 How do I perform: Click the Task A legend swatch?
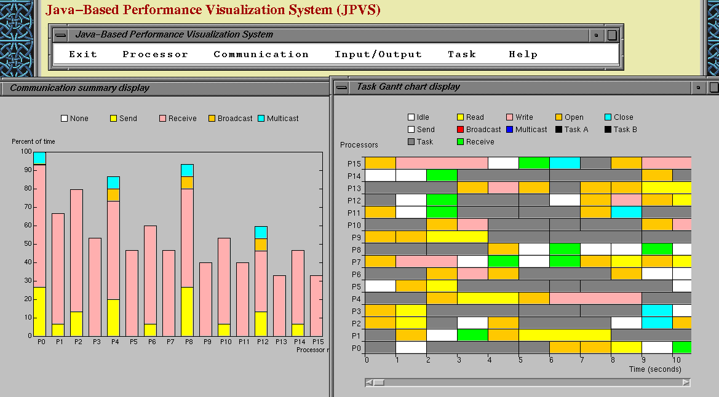tap(558, 130)
